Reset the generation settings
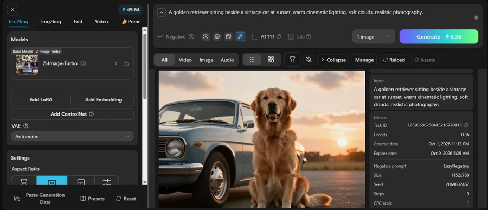 click(x=126, y=199)
